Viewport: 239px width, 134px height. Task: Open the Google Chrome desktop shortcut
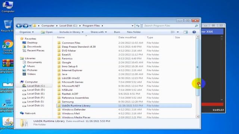coord(8,47)
